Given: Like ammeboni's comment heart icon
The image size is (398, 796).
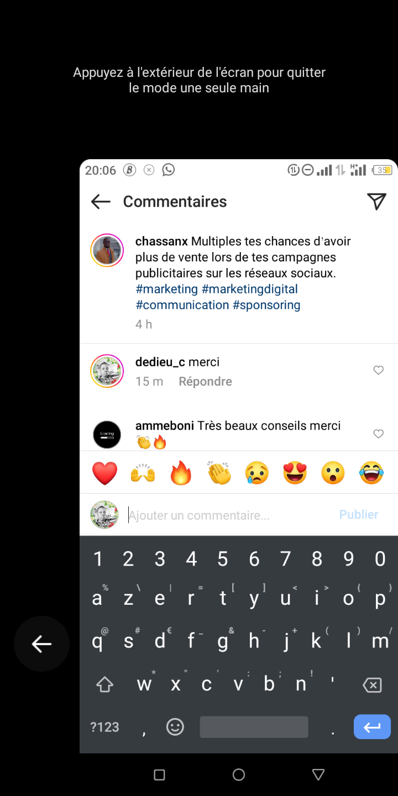Looking at the screenshot, I should (379, 434).
